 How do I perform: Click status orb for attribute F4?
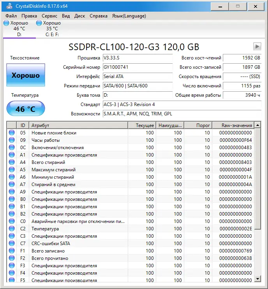[12, 273]
